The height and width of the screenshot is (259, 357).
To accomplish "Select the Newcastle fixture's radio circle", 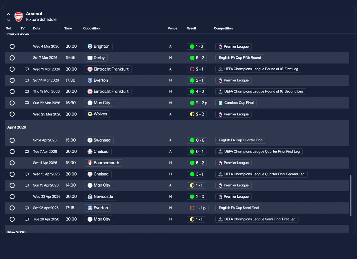I will (x=12, y=197).
